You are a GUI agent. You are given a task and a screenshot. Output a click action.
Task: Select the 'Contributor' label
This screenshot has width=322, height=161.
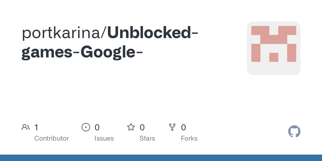click(x=52, y=138)
